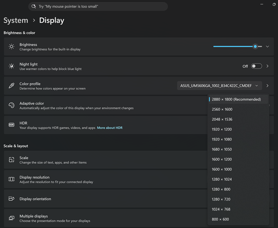Click the HDR row label

pyautogui.click(x=23, y=123)
